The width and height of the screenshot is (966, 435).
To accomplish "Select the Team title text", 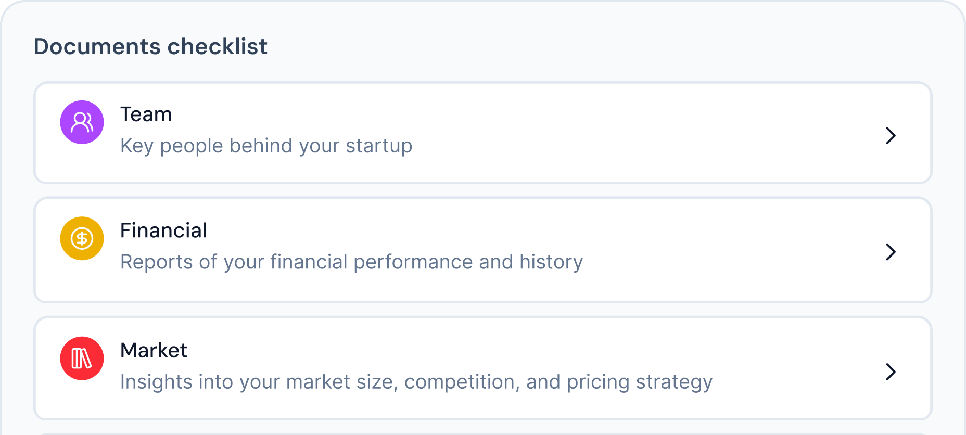I will click(x=146, y=114).
